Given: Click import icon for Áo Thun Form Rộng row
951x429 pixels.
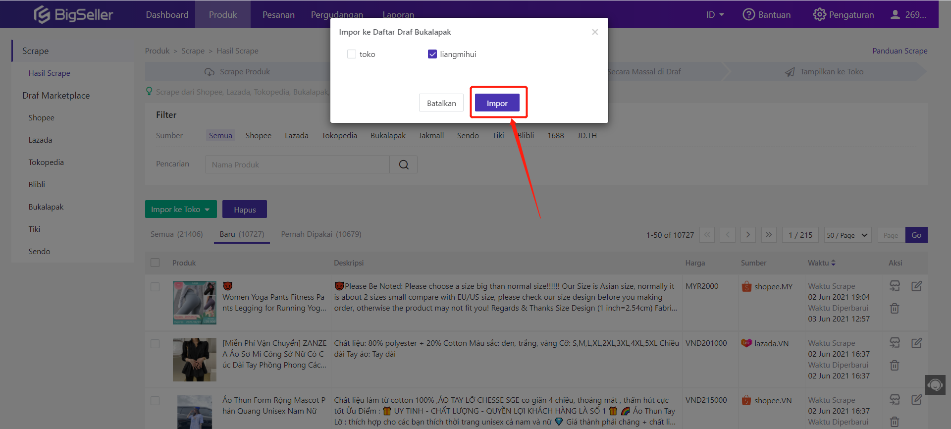Looking at the screenshot, I should pos(895,399).
